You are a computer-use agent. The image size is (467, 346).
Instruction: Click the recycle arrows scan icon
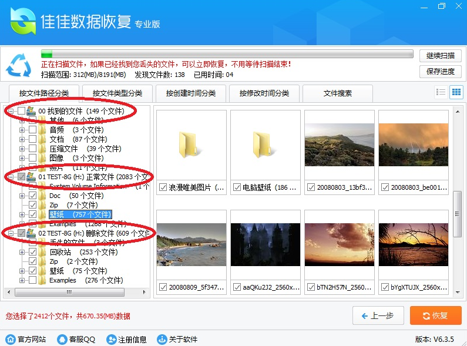(18, 65)
